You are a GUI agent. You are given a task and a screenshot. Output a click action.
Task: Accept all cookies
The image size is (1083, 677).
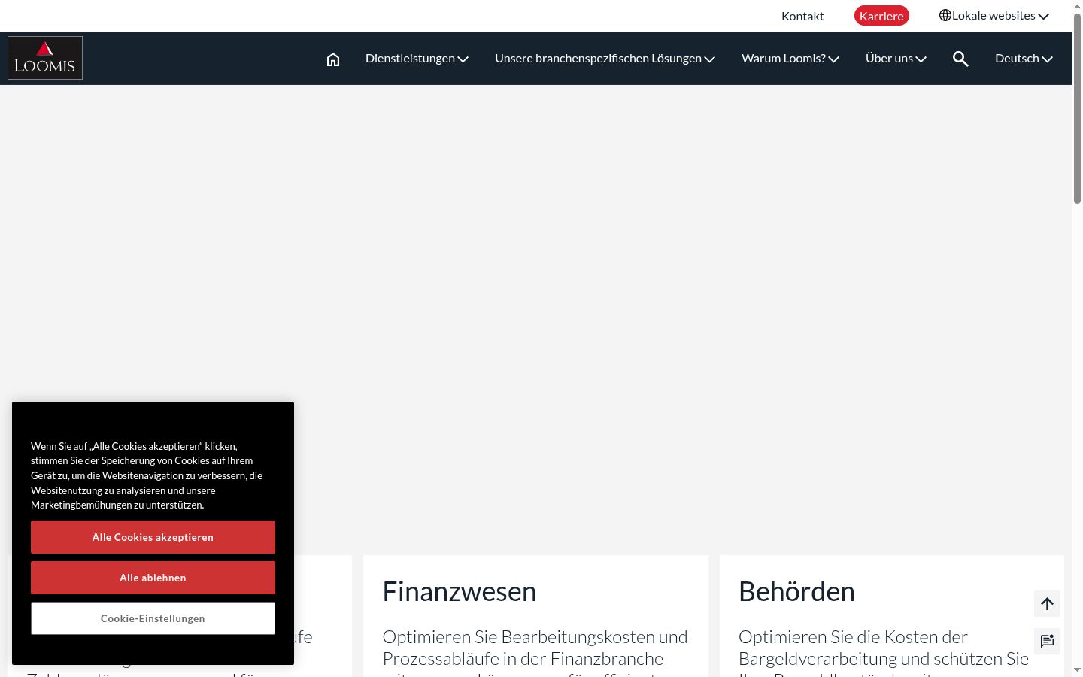[153, 537]
